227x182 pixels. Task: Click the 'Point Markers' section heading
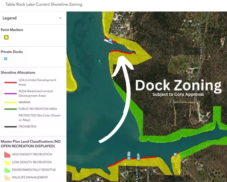[12, 30]
